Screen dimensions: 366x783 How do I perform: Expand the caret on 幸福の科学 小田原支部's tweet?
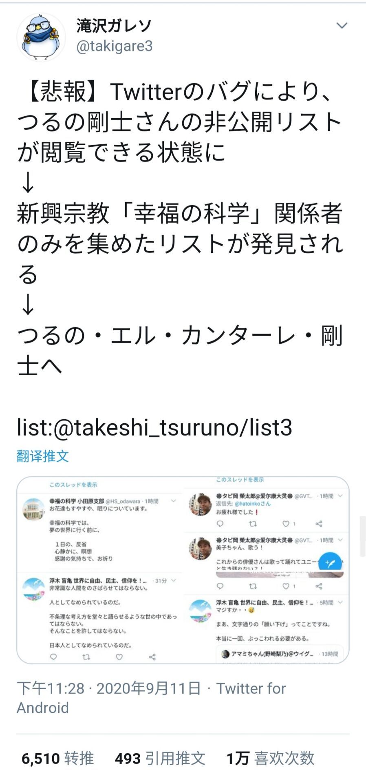click(x=173, y=501)
